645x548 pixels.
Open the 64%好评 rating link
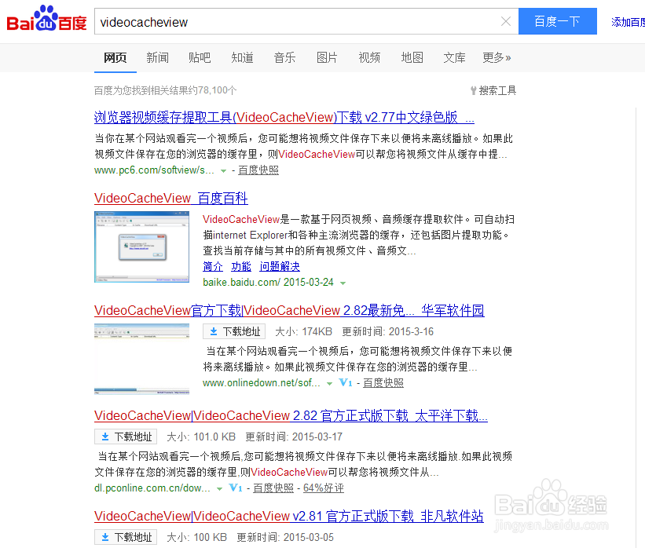pyautogui.click(x=324, y=488)
